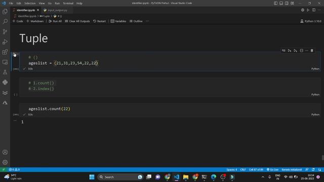Add a new Code cell
This screenshot has width=324, height=182.
click(18, 21)
